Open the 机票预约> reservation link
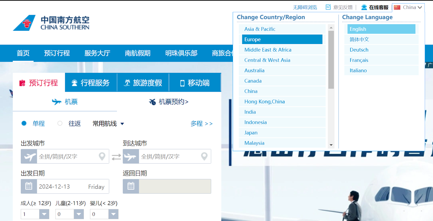This screenshot has height=221, width=433. (x=169, y=102)
